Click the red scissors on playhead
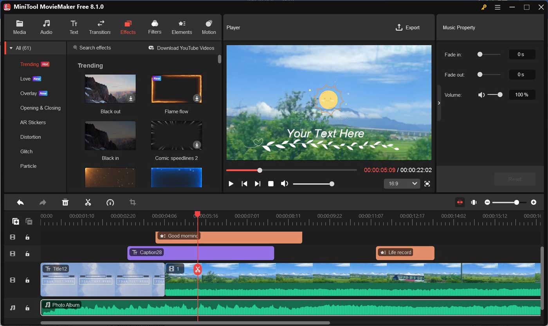Image resolution: width=548 pixels, height=326 pixels. (x=198, y=269)
